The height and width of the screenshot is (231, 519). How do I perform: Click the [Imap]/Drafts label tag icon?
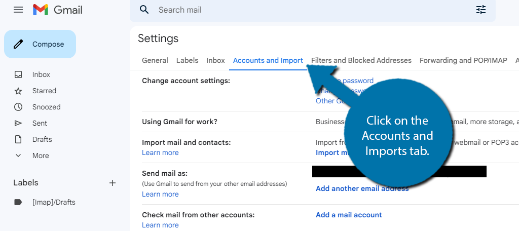[x=18, y=202]
